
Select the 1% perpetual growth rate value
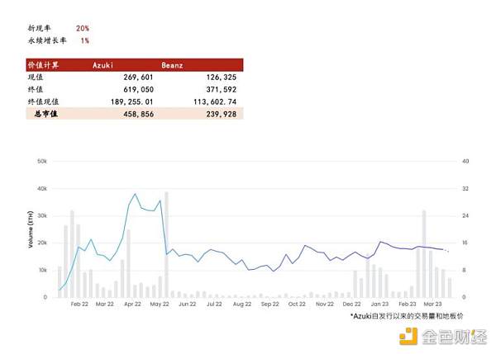(85, 40)
